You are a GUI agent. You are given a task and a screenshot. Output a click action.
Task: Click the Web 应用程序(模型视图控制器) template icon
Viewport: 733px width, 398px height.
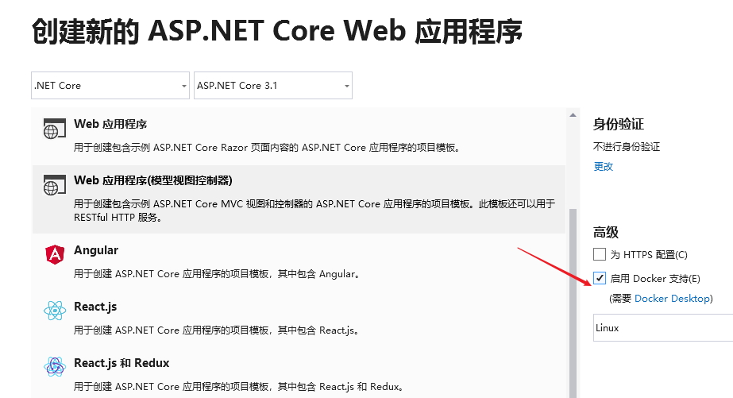[55, 185]
